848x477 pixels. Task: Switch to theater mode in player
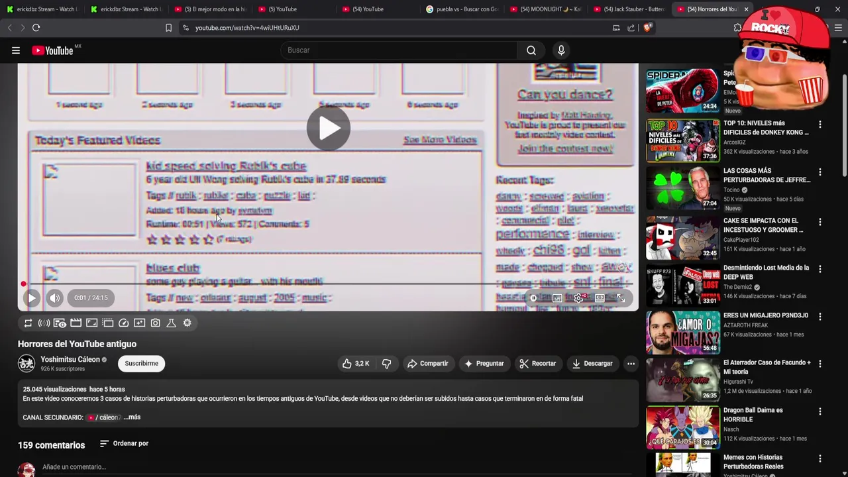[x=600, y=298]
